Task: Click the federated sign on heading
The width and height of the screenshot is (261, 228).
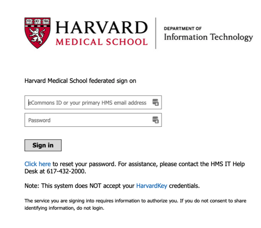Action: pos(80,81)
